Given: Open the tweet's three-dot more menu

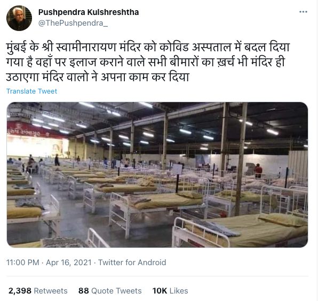Looking at the screenshot, I should tap(303, 12).
